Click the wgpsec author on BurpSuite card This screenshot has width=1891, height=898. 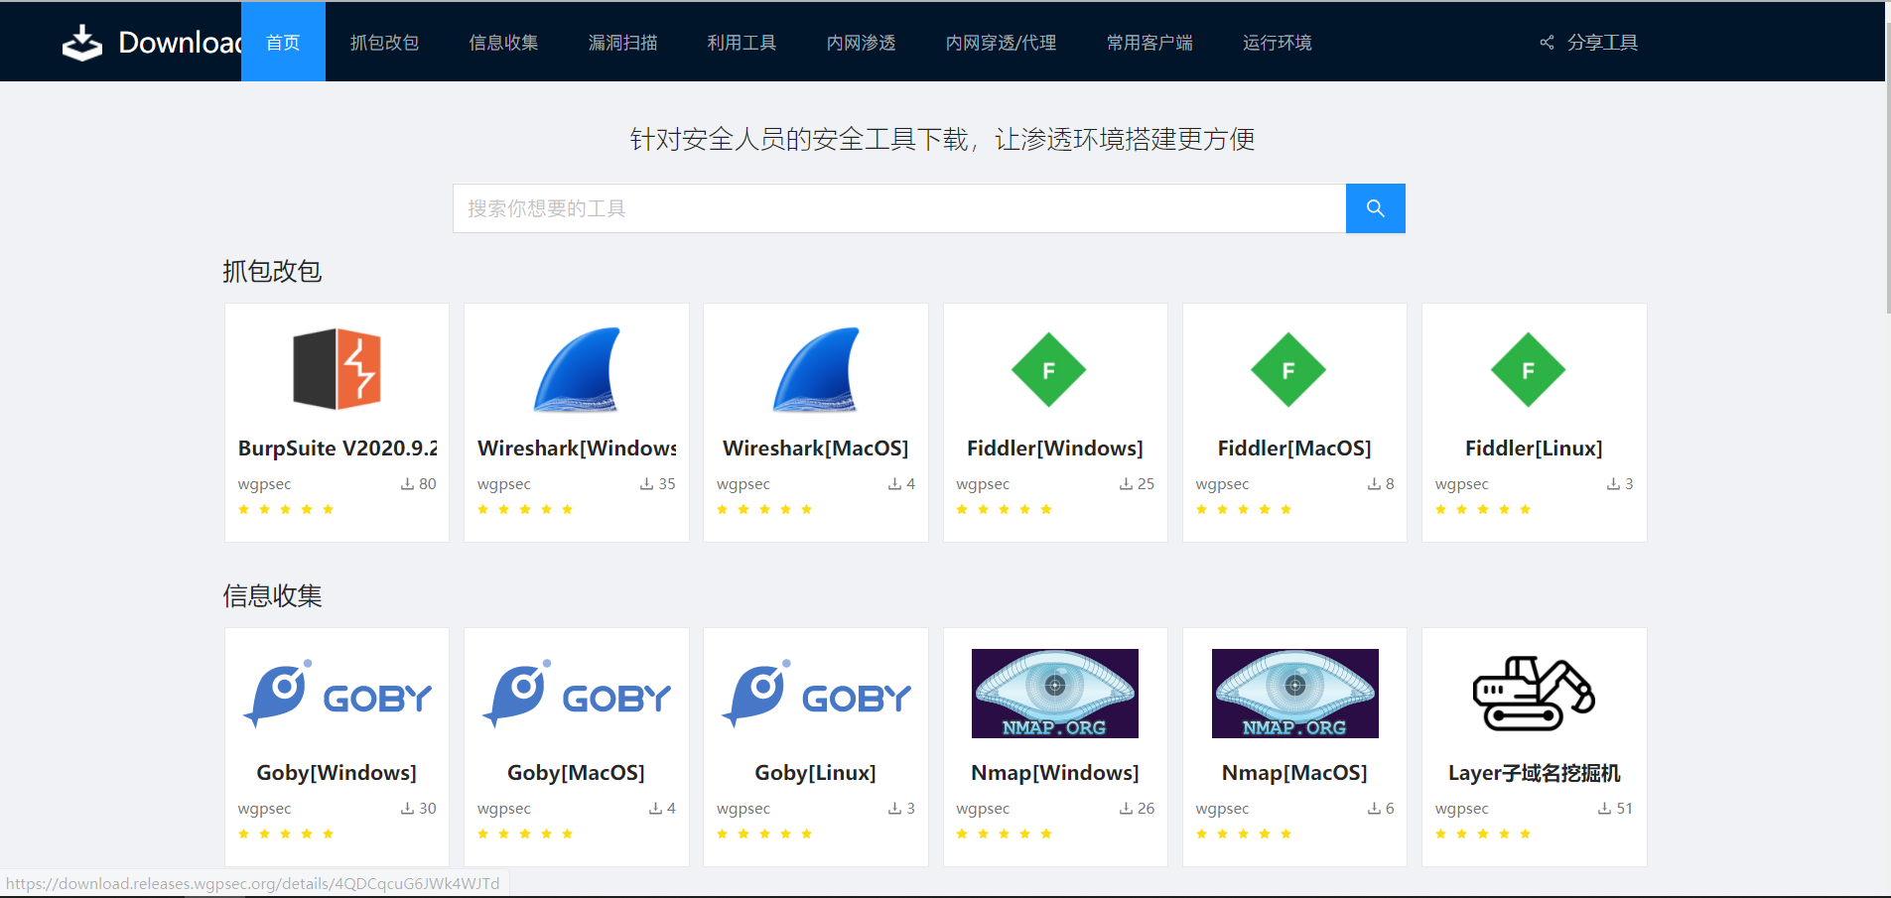(264, 484)
